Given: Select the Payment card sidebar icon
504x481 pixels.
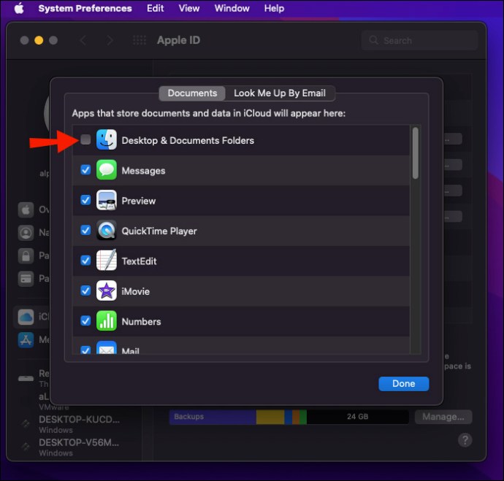Looking at the screenshot, I should point(26,279).
